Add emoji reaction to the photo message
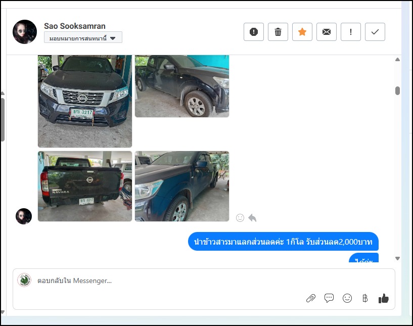This screenshot has width=413, height=326. [x=240, y=218]
